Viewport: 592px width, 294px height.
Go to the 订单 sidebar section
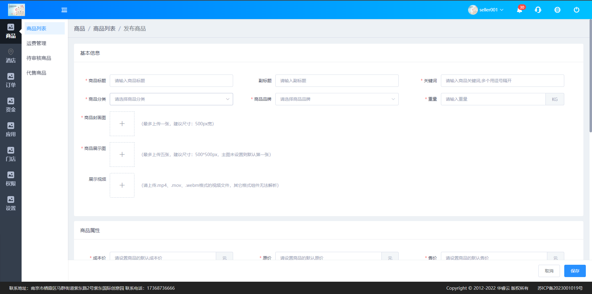11,80
